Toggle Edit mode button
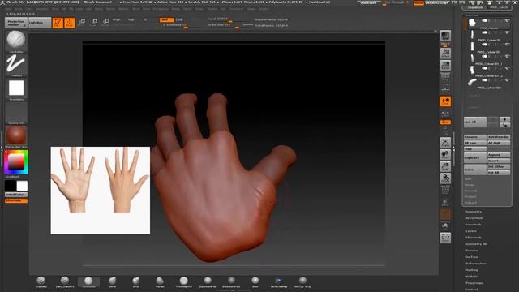This screenshot has width=519, height=292. coord(58,23)
